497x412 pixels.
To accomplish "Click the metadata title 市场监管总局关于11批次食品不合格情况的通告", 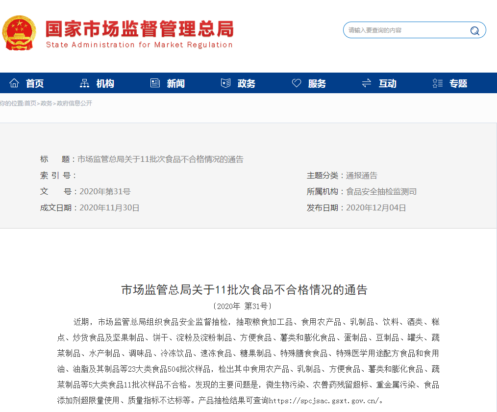I will click(160, 159).
